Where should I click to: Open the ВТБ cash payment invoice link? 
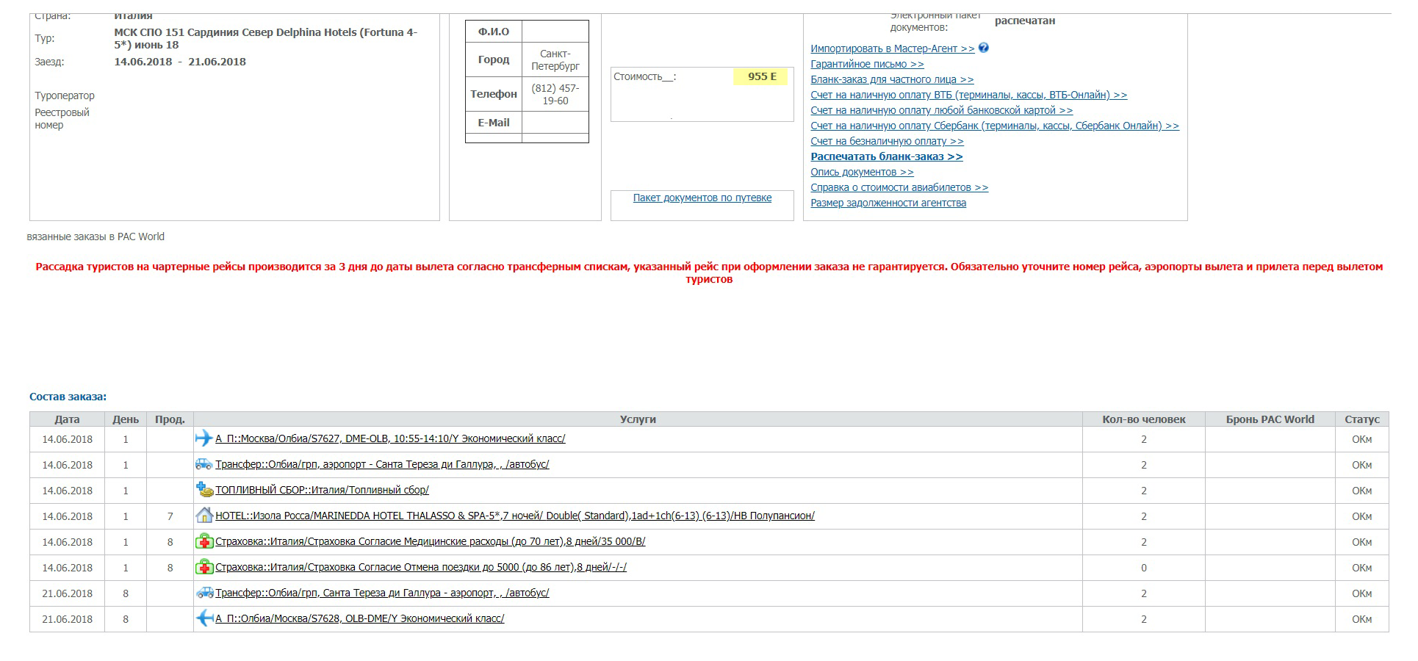click(x=968, y=95)
